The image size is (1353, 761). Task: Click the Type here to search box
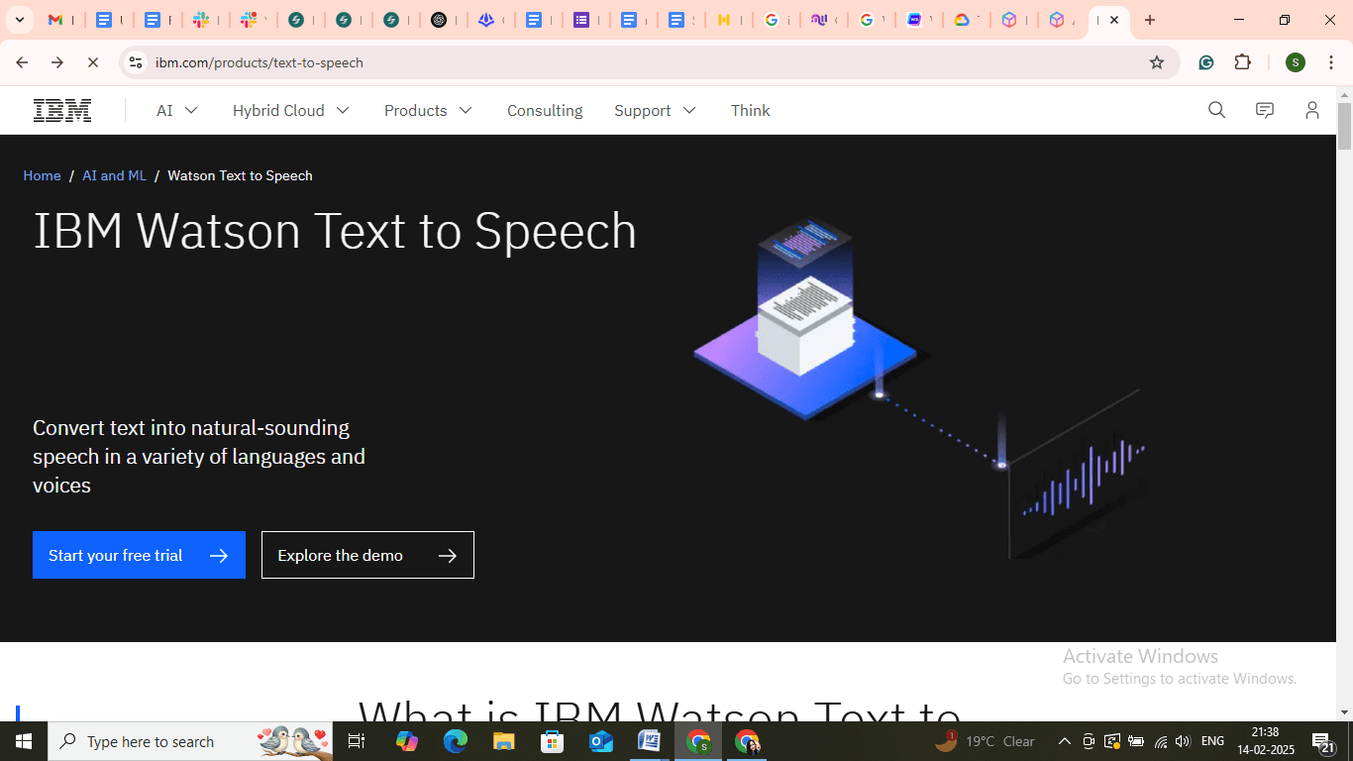tap(190, 741)
